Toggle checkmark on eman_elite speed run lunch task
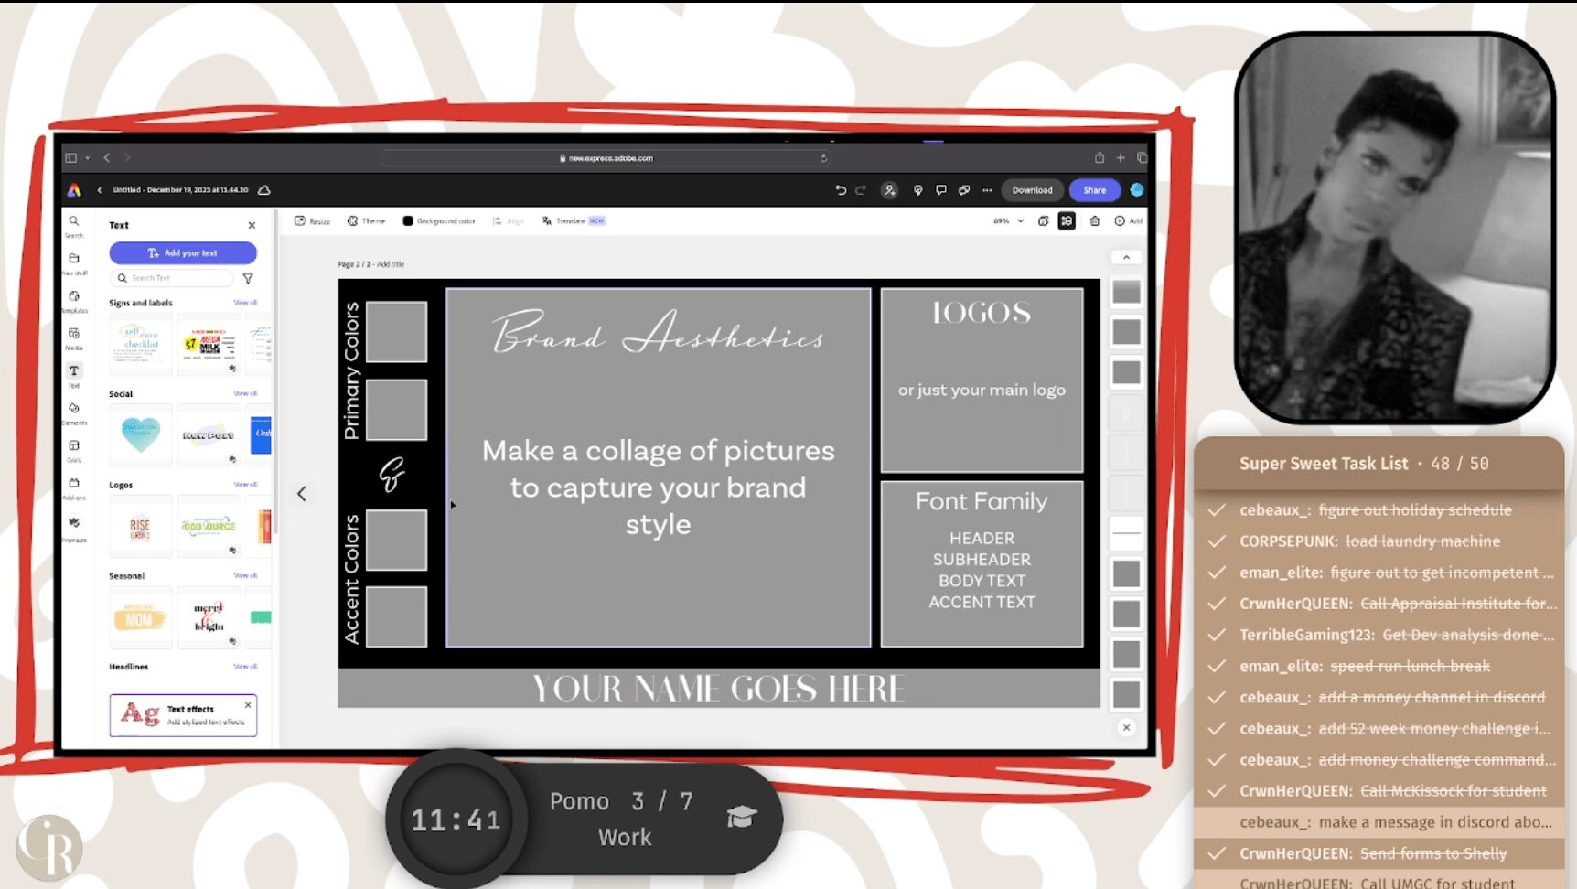The height and width of the screenshot is (889, 1577). (x=1217, y=666)
